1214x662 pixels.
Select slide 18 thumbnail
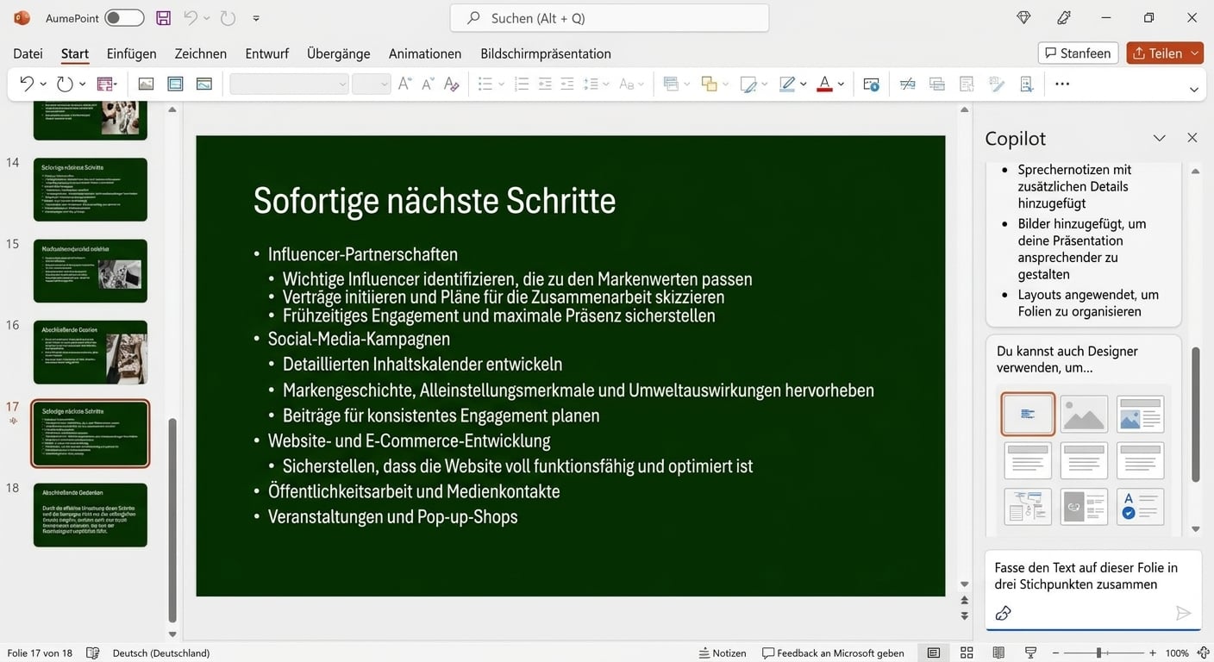91,515
